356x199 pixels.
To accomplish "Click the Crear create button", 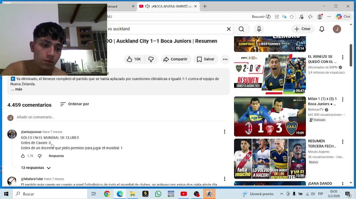I will coord(302,29).
